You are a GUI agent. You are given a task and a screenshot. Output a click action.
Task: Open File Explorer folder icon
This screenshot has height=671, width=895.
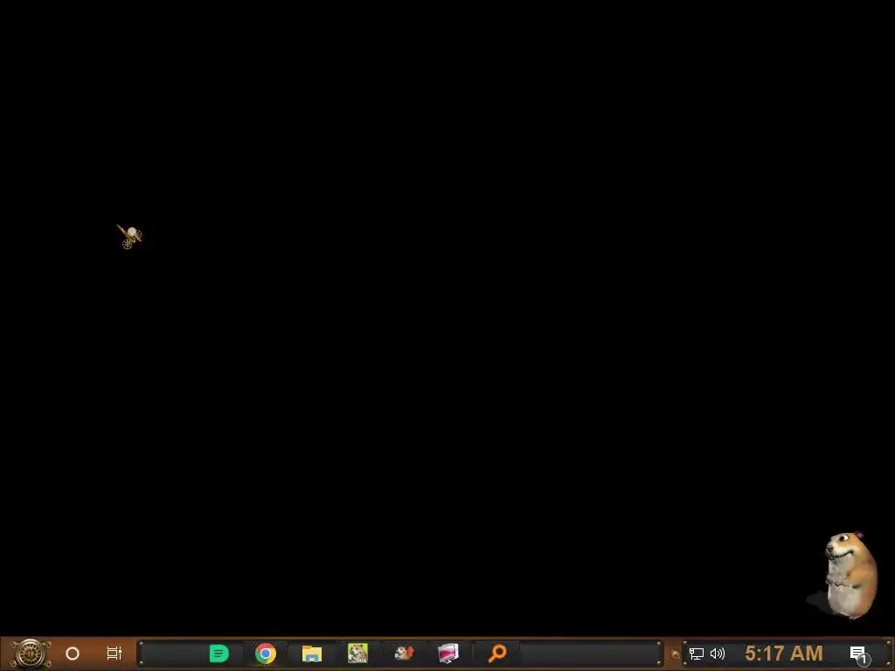312,654
